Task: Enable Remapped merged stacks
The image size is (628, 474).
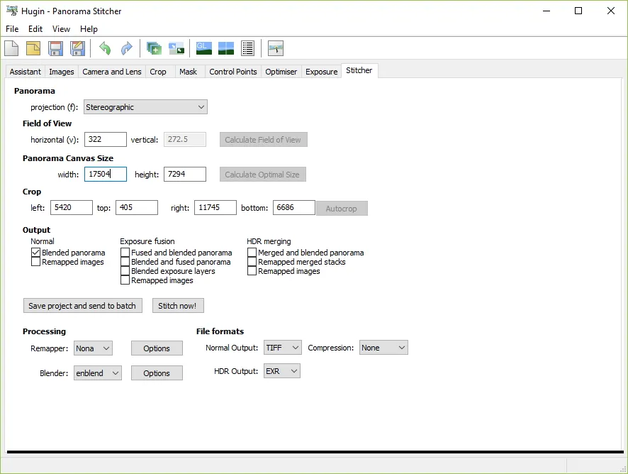Action: pyautogui.click(x=252, y=262)
